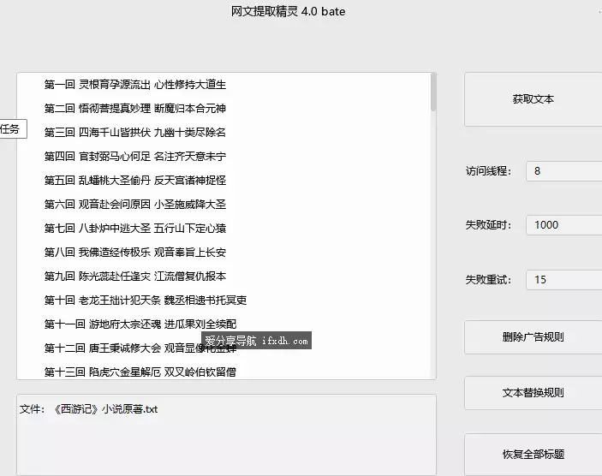Focus the 失败重试 field showing 15

coord(563,280)
